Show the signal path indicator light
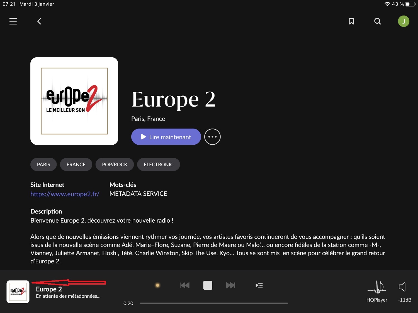Image resolution: width=418 pixels, height=313 pixels. [x=157, y=285]
